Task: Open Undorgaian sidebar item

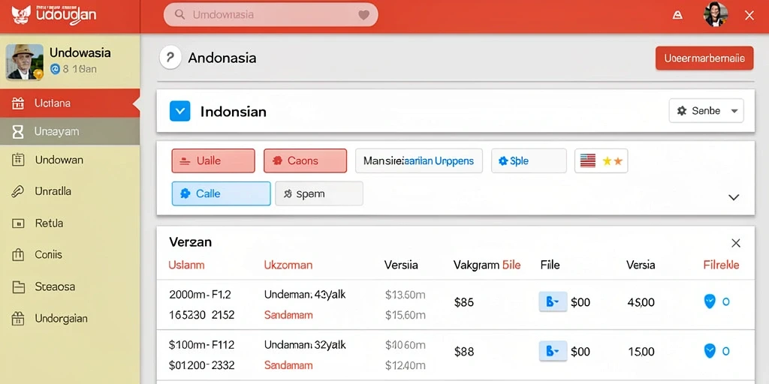Action: point(70,318)
